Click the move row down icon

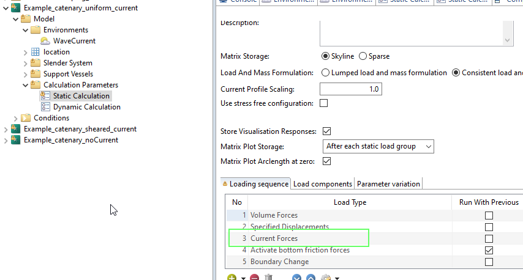click(296, 278)
